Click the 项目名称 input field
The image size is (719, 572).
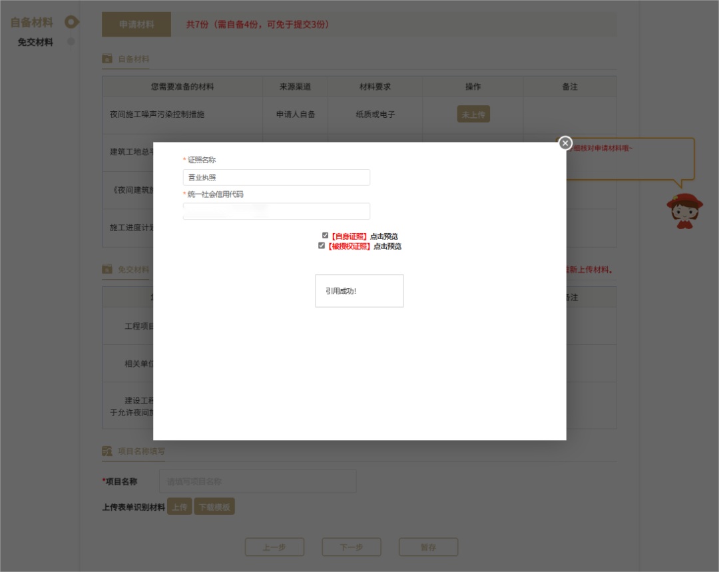coord(258,481)
